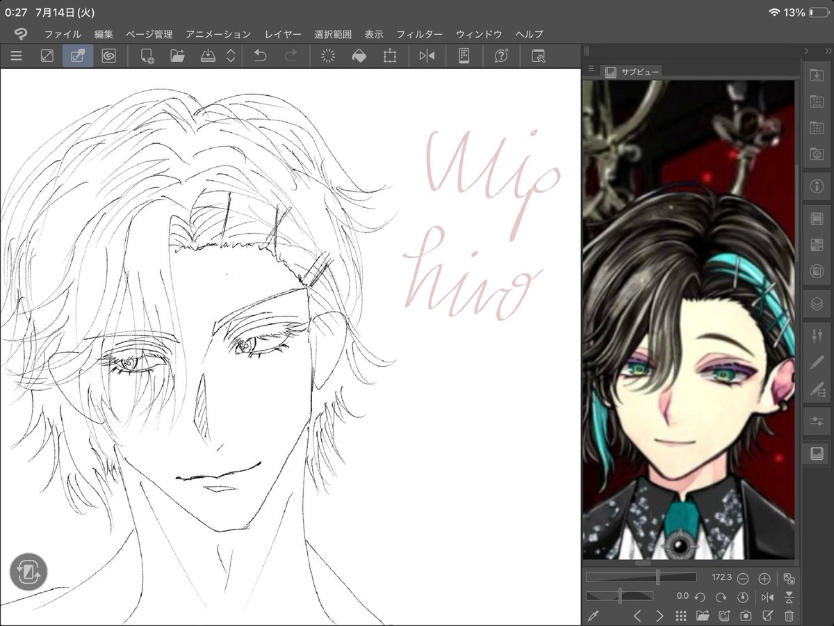Activate the scale/rotate transform icon
This screenshot has height=626, width=834.
[x=390, y=56]
